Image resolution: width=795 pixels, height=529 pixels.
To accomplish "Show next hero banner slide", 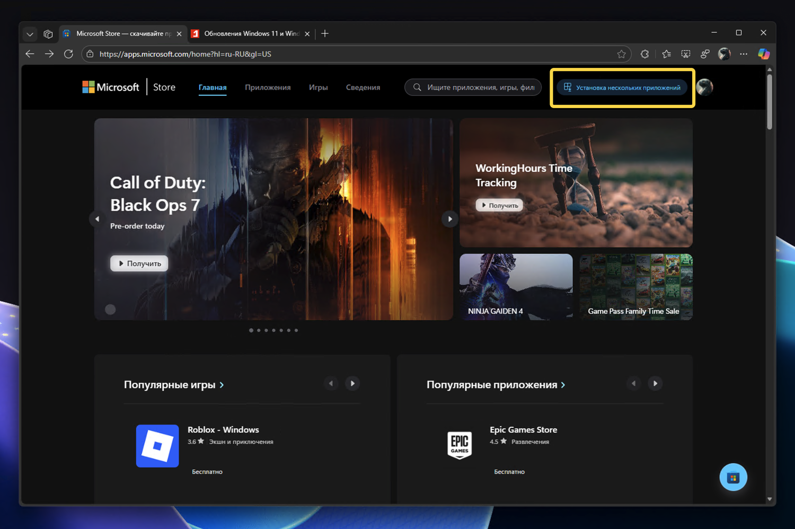I will coord(450,219).
